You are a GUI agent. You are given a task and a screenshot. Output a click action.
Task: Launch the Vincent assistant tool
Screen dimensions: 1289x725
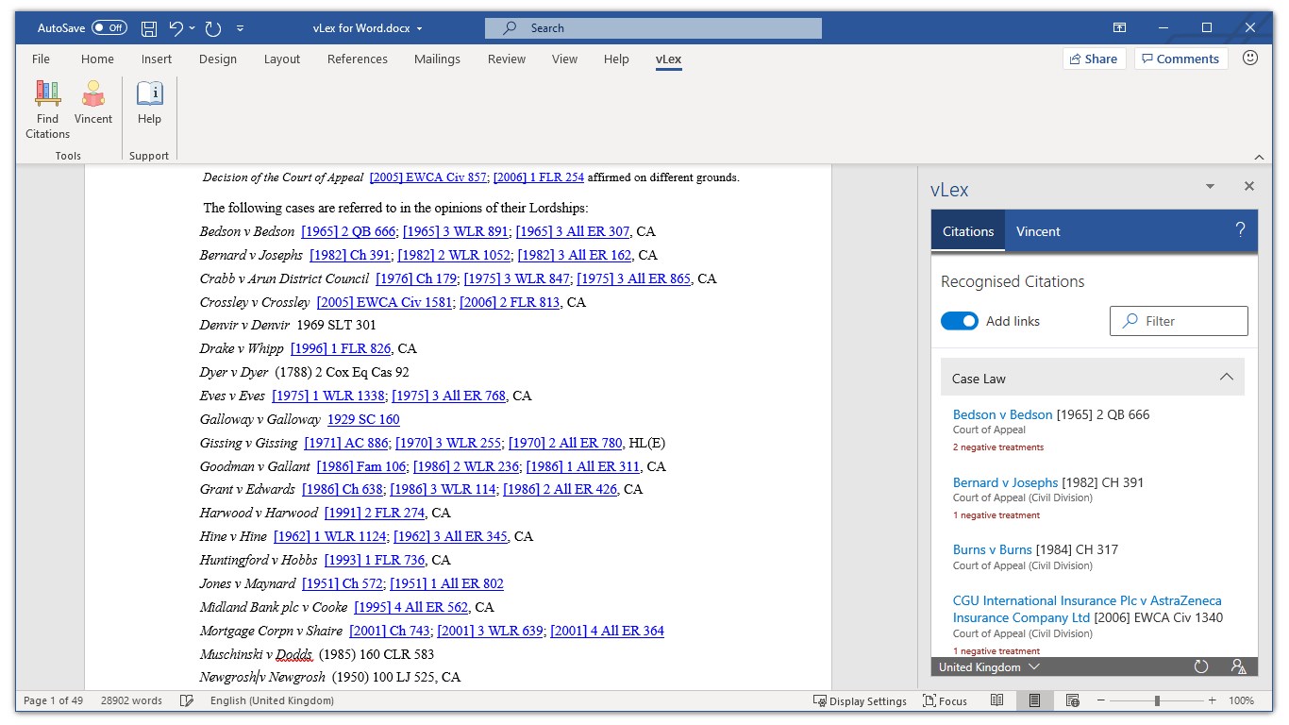tap(92, 103)
